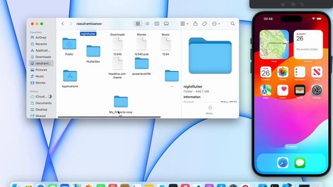Open Documents in the sidebar
This screenshot has height=187, width=333.
pyautogui.click(x=41, y=103)
